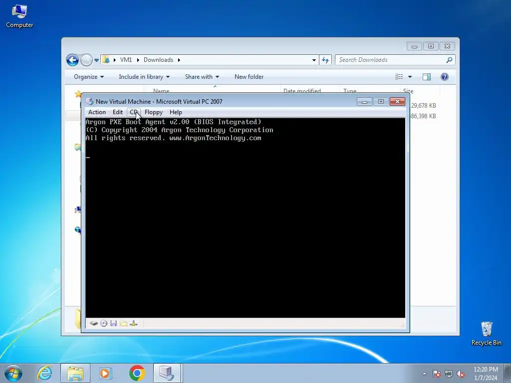Open Explorer help via question mark icon
This screenshot has width=511, height=383.
pyautogui.click(x=445, y=77)
